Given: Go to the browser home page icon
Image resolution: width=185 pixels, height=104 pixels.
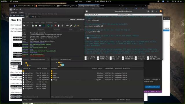Looking at the screenshot, I should click(20, 9).
